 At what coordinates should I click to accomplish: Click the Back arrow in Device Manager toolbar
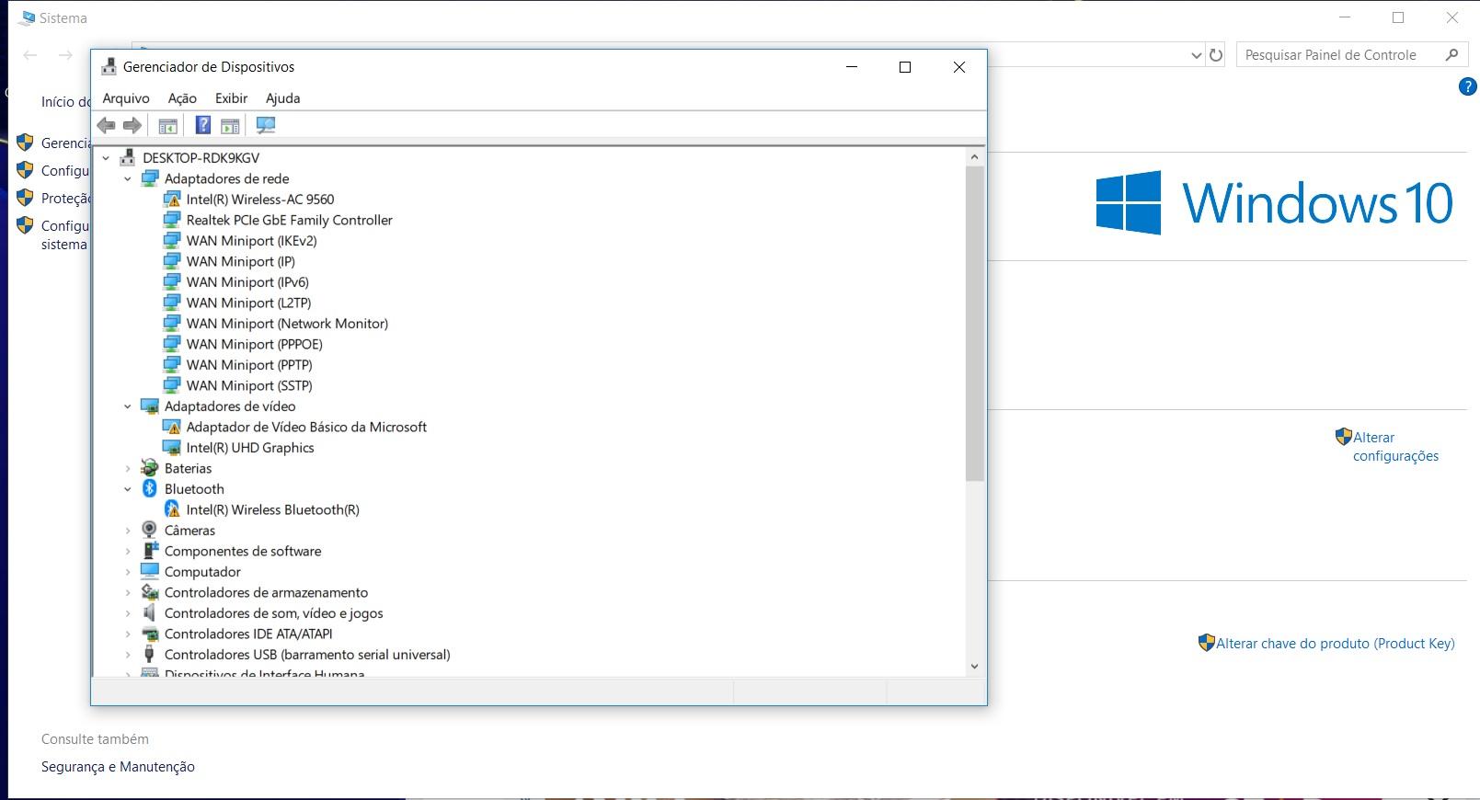[106, 125]
